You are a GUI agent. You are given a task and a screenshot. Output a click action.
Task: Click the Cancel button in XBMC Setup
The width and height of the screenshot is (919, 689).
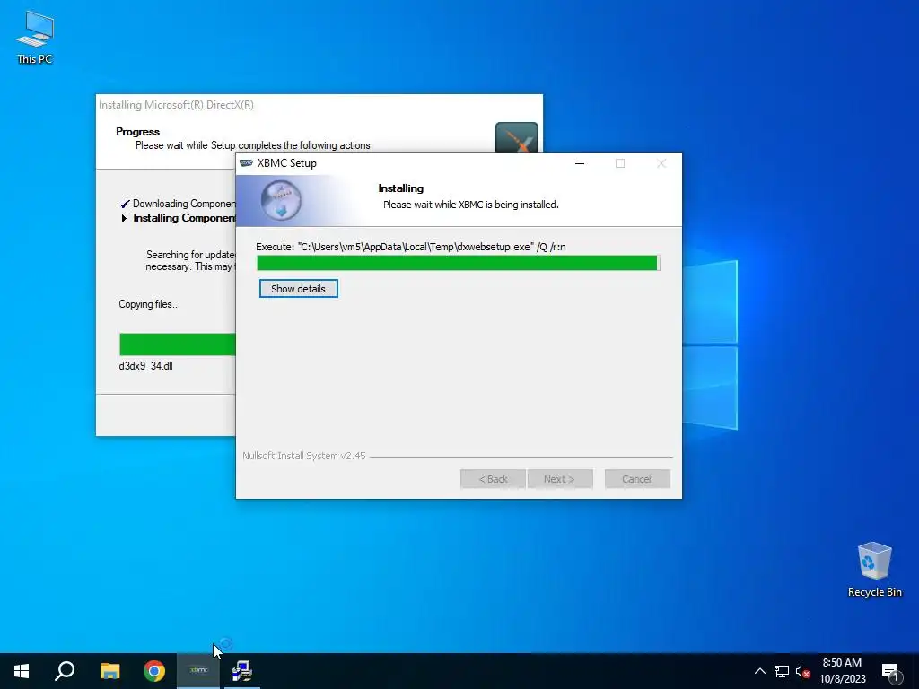click(637, 479)
